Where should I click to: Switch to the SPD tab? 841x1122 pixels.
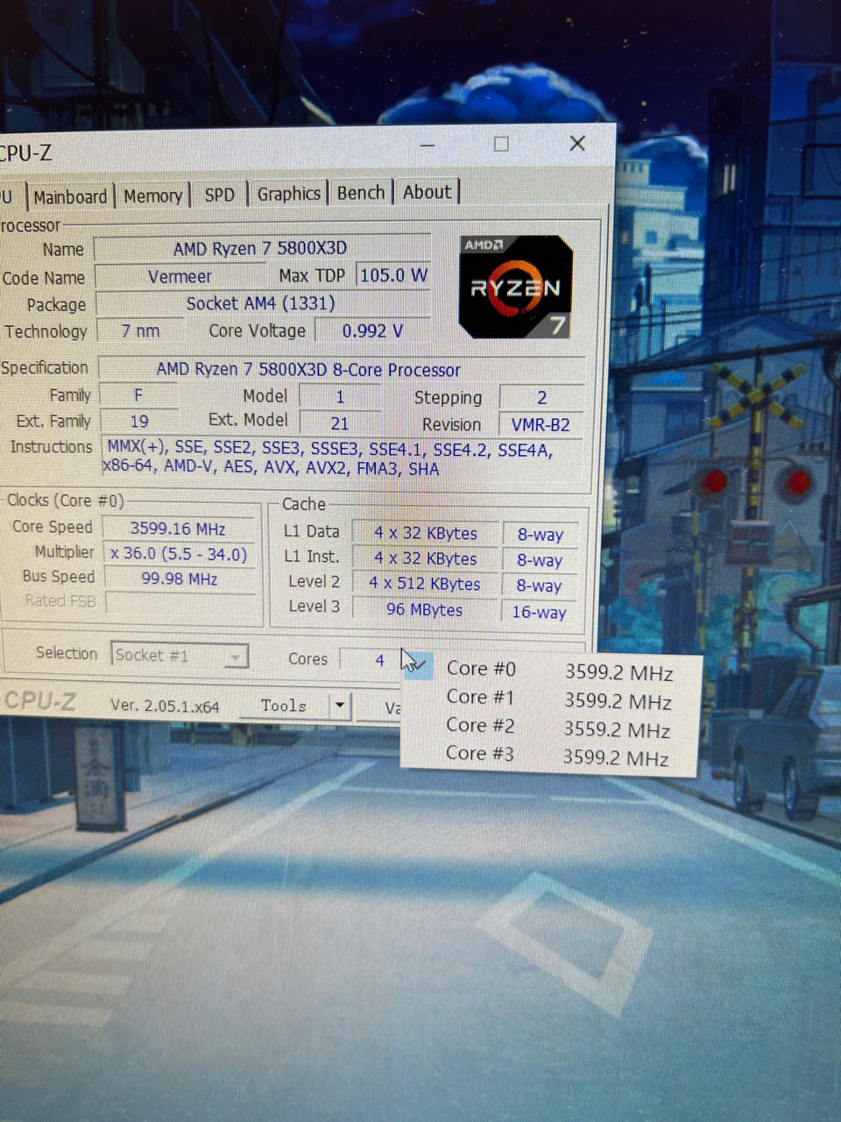(219, 195)
